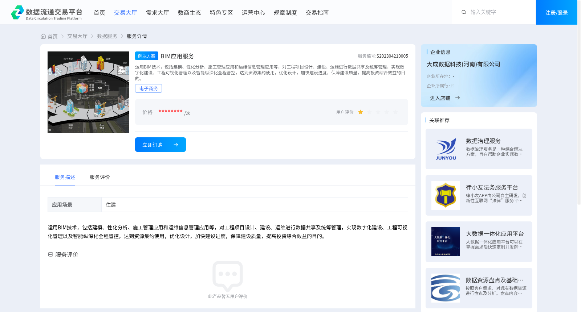Click the second rating star

[x=369, y=112]
